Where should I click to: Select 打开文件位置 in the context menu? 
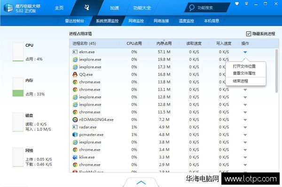point(244,67)
